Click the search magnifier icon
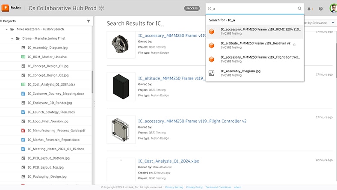The width and height of the screenshot is (337, 190). click(x=299, y=9)
